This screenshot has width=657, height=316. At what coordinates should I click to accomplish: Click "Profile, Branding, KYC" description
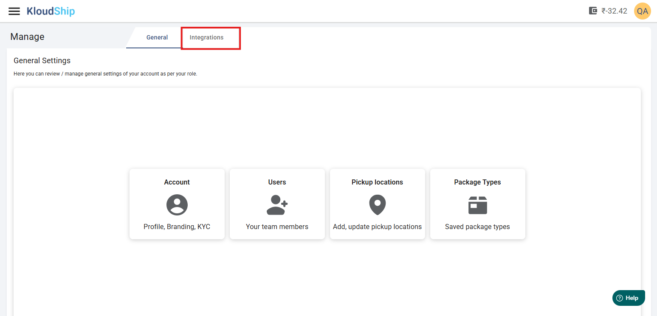pos(177,227)
